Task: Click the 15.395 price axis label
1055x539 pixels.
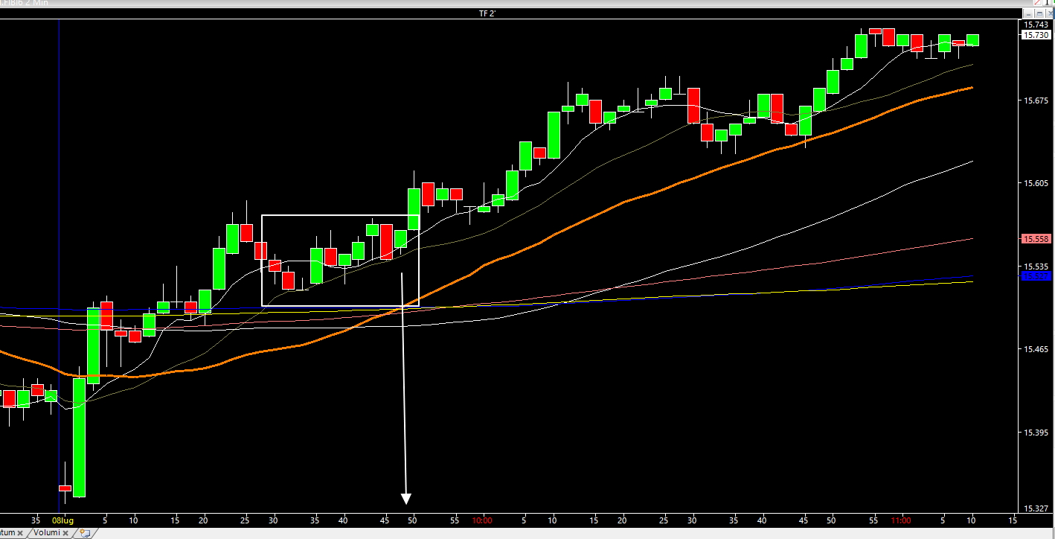Action: coord(1036,433)
